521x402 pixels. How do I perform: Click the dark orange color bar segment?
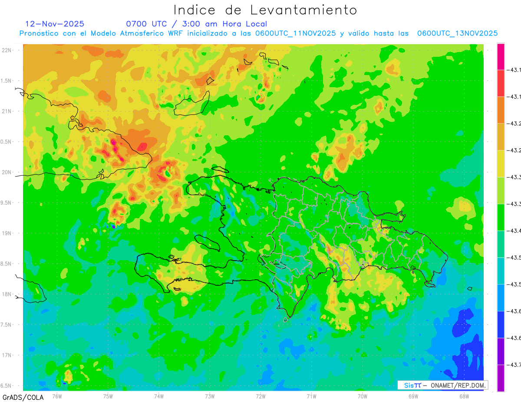(x=501, y=110)
